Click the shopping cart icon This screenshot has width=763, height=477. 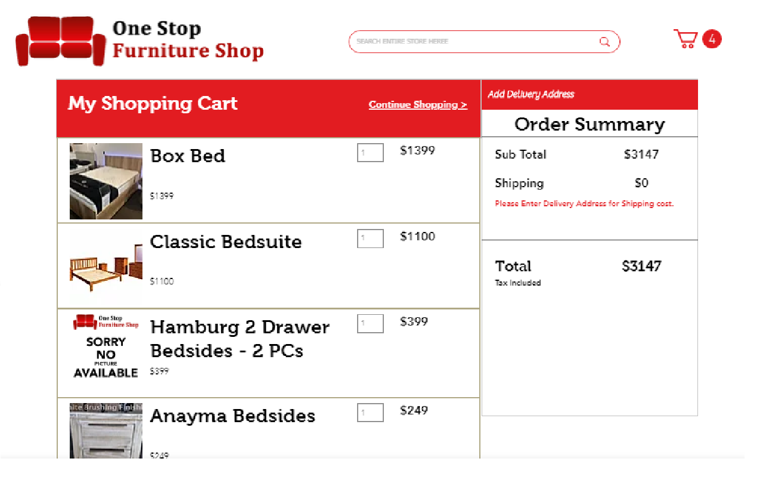[686, 39]
